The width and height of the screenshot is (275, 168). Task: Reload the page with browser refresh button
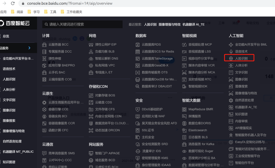click(x=13, y=3)
